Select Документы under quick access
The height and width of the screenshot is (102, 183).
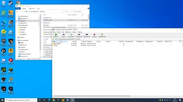click(x=23, y=23)
